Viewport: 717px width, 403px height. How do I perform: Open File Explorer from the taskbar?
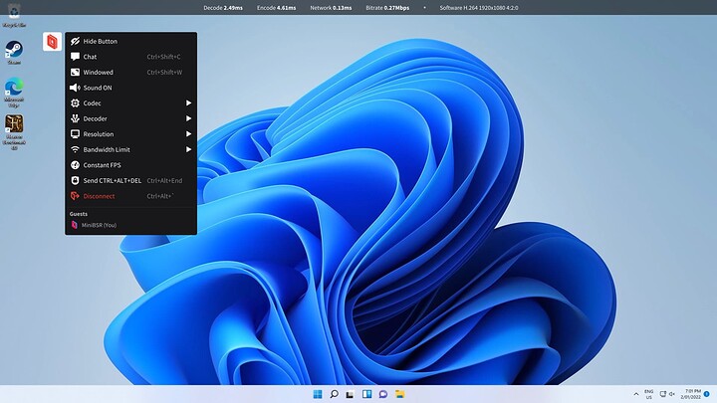pyautogui.click(x=399, y=394)
